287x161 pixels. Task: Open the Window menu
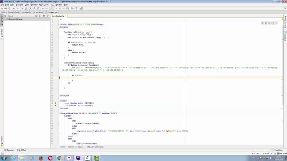tap(59, 5)
